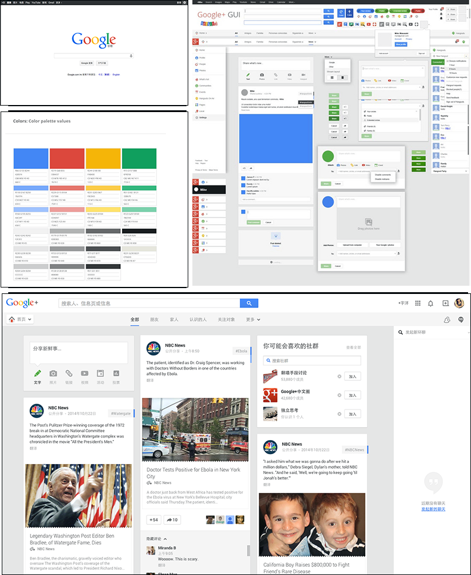Screen dimensions: 471x575
Task: Click the 搜索社群 community search field
Action: pyautogui.click(x=312, y=360)
